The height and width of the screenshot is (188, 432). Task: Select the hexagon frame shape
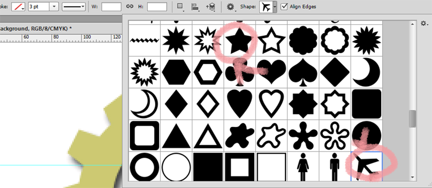point(208,72)
